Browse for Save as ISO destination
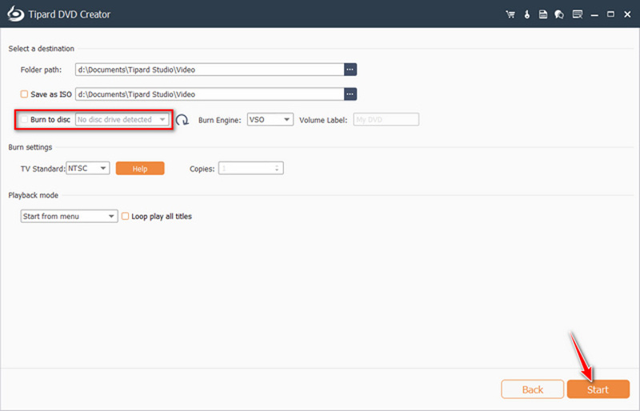The image size is (640, 411). [x=350, y=94]
